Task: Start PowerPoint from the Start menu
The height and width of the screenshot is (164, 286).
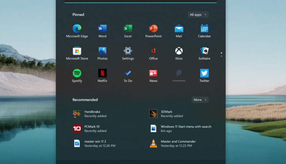Action: [153, 29]
